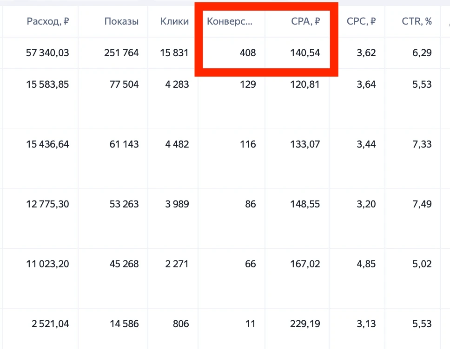Click clicks cell 806
This screenshot has height=349, width=450.
pyautogui.click(x=181, y=324)
